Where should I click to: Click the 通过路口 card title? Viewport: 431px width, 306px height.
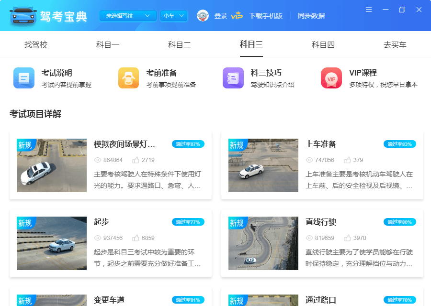click(321, 300)
